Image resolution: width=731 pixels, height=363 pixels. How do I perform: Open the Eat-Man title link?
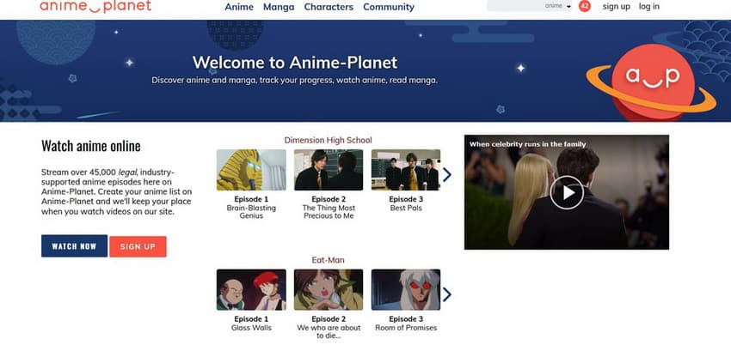pos(329,260)
